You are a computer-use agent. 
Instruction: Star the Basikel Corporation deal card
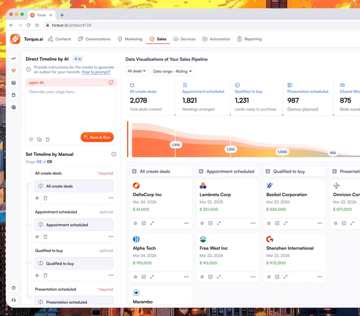click(x=269, y=223)
